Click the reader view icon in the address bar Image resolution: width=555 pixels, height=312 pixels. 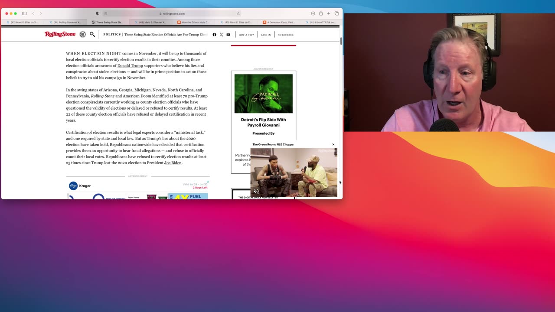(x=106, y=13)
